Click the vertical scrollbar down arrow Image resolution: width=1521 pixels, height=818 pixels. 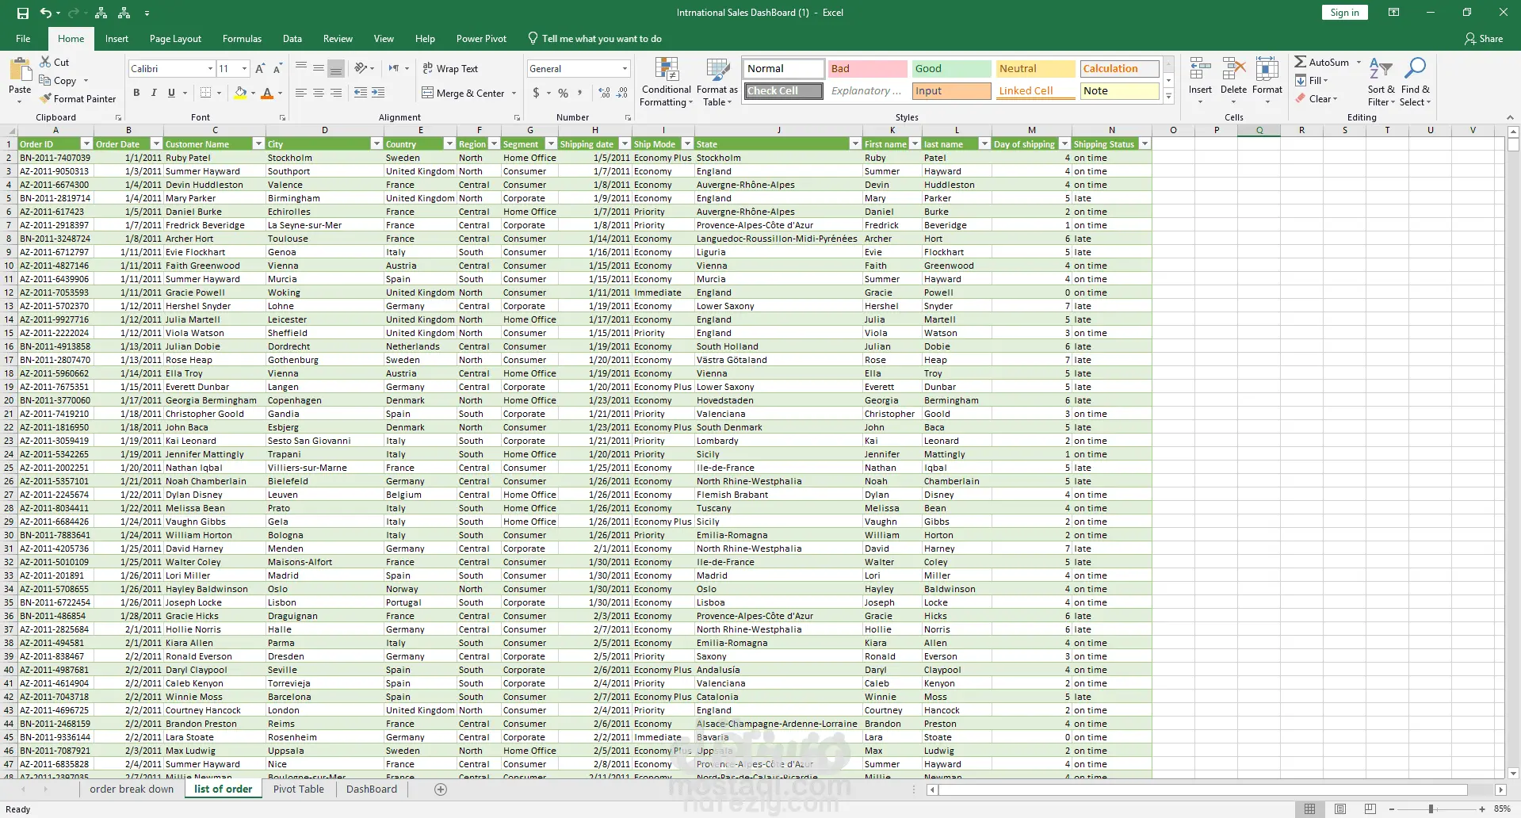coord(1513,774)
